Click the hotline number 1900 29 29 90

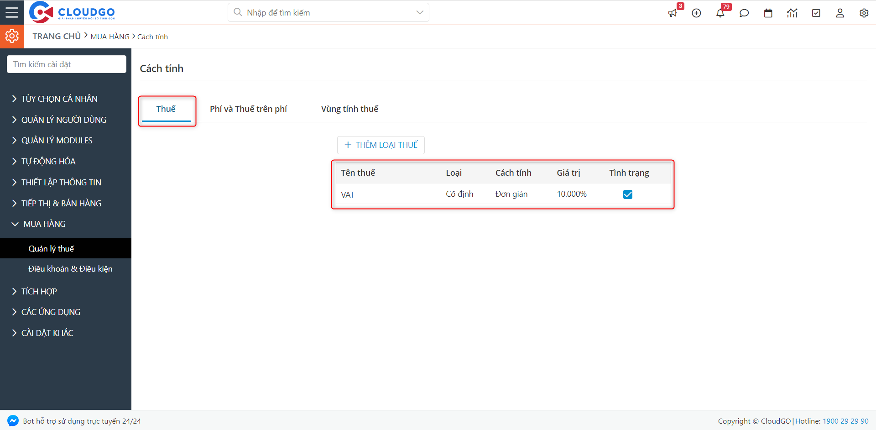(x=845, y=421)
